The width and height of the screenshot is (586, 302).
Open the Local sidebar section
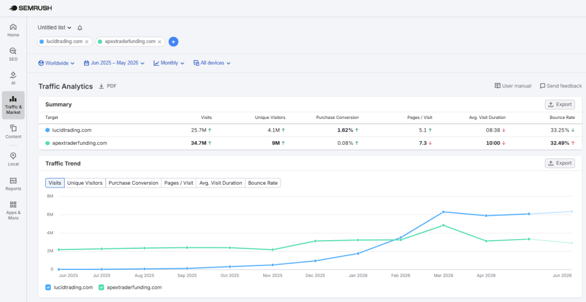click(13, 160)
